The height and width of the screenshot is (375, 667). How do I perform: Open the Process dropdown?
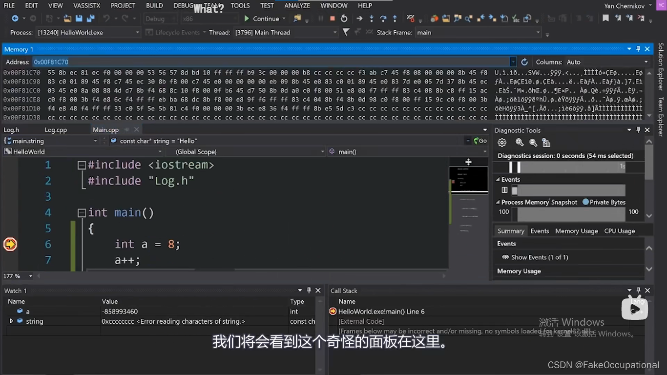[137, 32]
